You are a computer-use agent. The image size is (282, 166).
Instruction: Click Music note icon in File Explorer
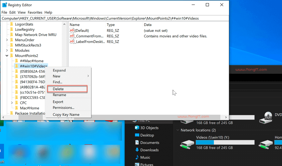pyautogui.click(x=137, y=157)
